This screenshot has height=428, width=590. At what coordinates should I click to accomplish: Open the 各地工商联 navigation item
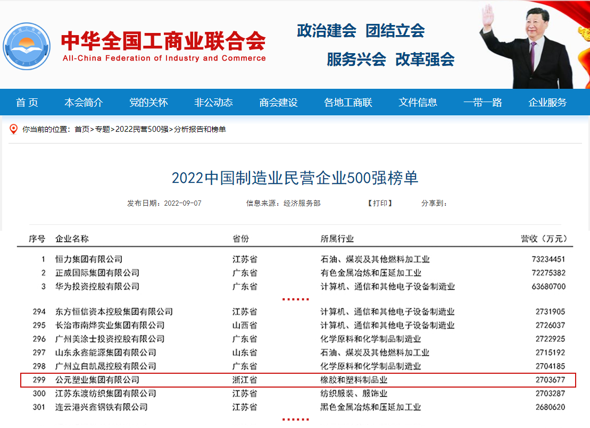point(348,102)
